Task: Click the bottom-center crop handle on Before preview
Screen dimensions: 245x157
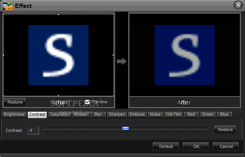Action: coord(58,96)
